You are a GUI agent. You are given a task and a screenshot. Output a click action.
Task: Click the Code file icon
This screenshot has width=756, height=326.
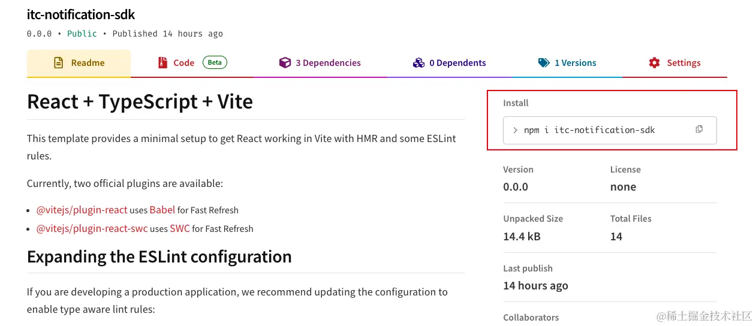coord(162,63)
